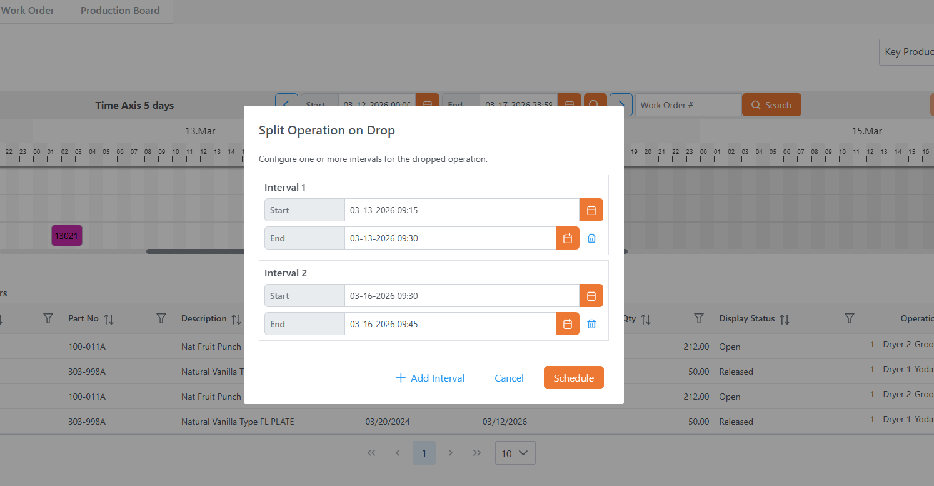Click the Schedule button
Viewport: 934px width, 486px height.
pyautogui.click(x=573, y=378)
